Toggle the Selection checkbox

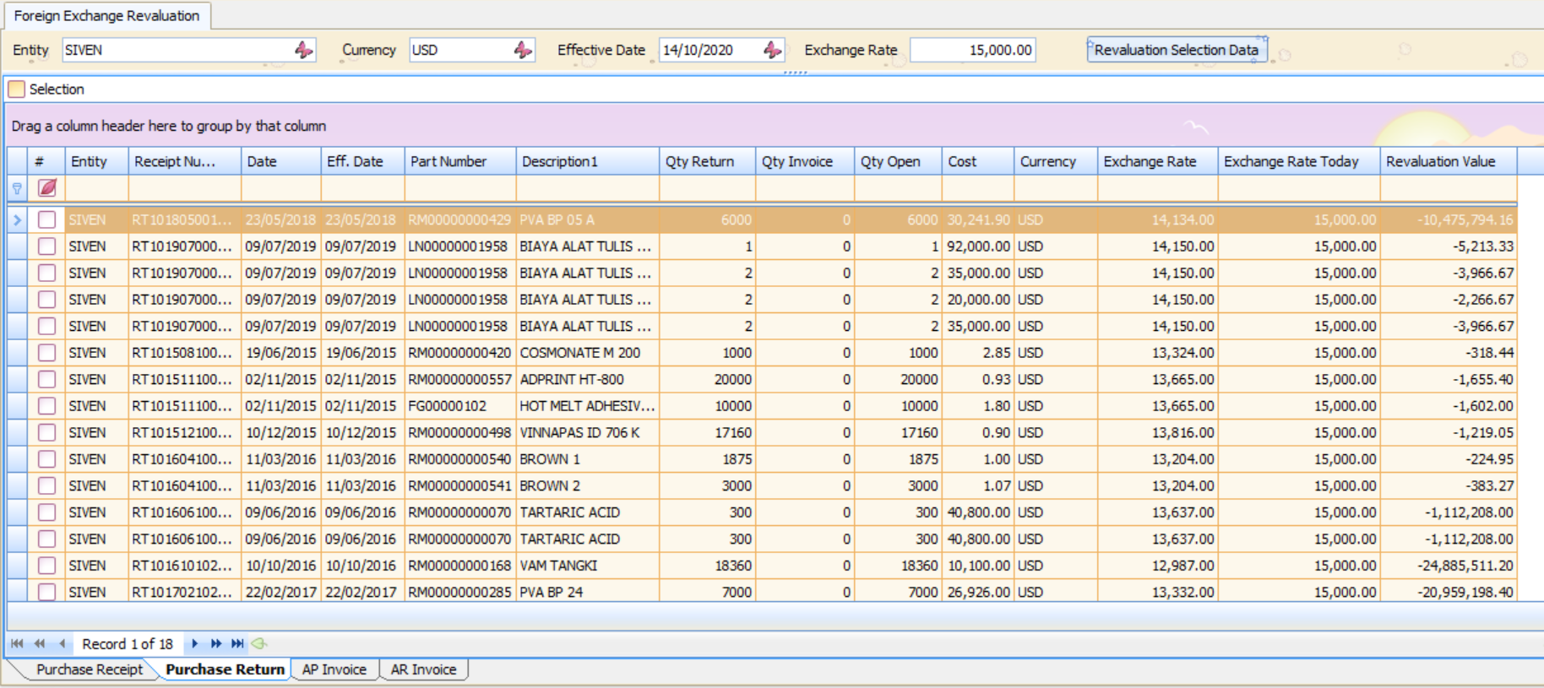(17, 89)
